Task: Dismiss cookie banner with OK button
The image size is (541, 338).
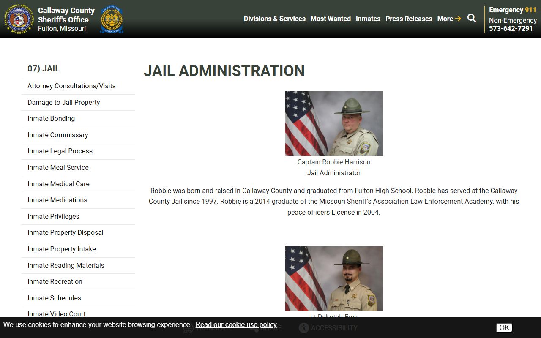Action: 504,327
